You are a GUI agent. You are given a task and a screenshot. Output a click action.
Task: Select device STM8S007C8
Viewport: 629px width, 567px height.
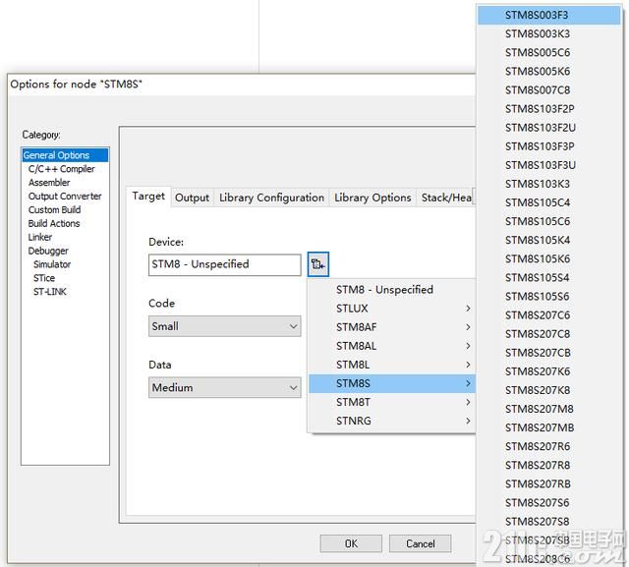[548, 90]
